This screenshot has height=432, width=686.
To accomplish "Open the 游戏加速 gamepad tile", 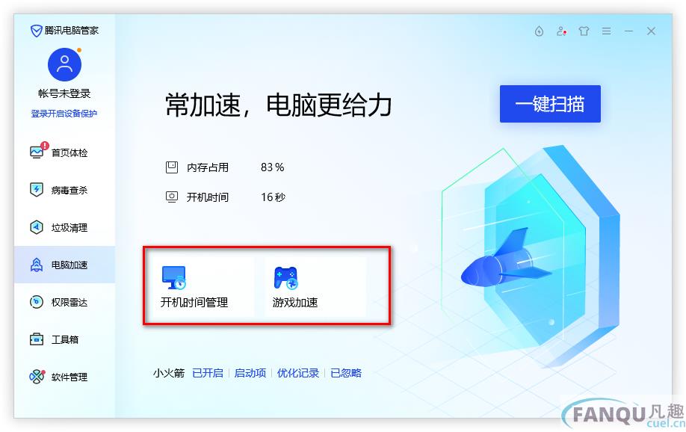I will point(315,286).
